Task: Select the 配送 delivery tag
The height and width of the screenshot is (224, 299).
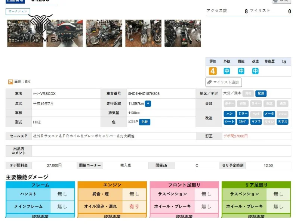Action: pyautogui.click(x=261, y=94)
